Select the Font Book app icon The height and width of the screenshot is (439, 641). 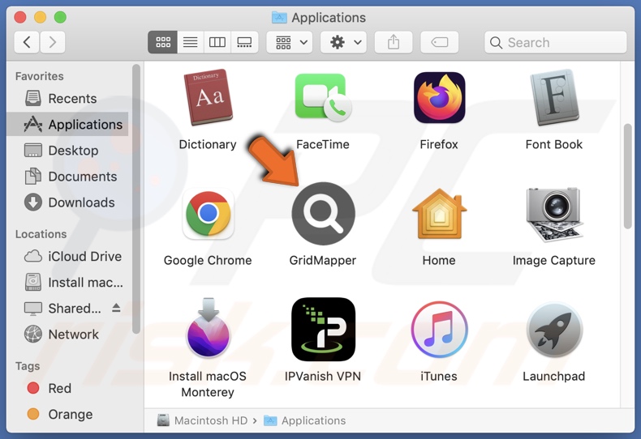point(554,97)
